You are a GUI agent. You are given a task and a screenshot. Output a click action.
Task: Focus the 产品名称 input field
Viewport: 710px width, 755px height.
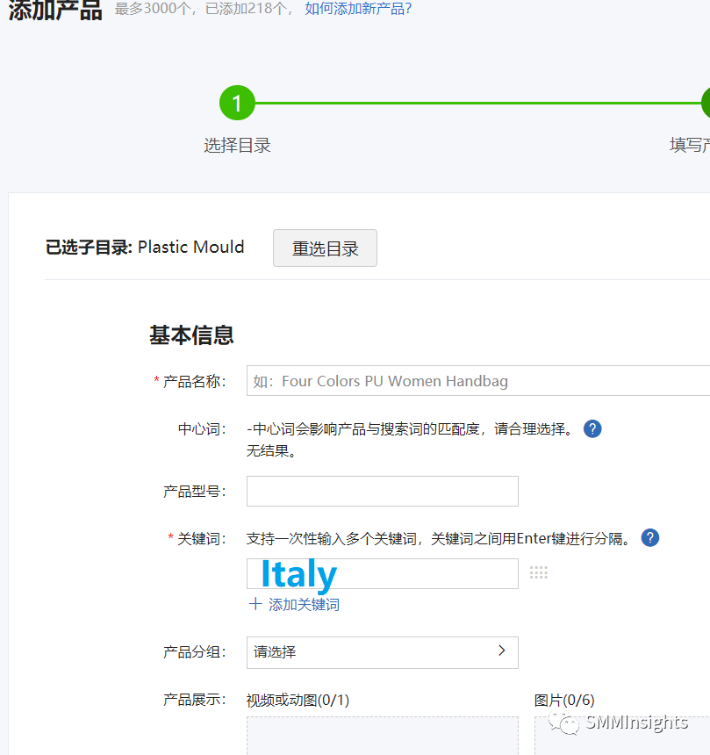[477, 381]
